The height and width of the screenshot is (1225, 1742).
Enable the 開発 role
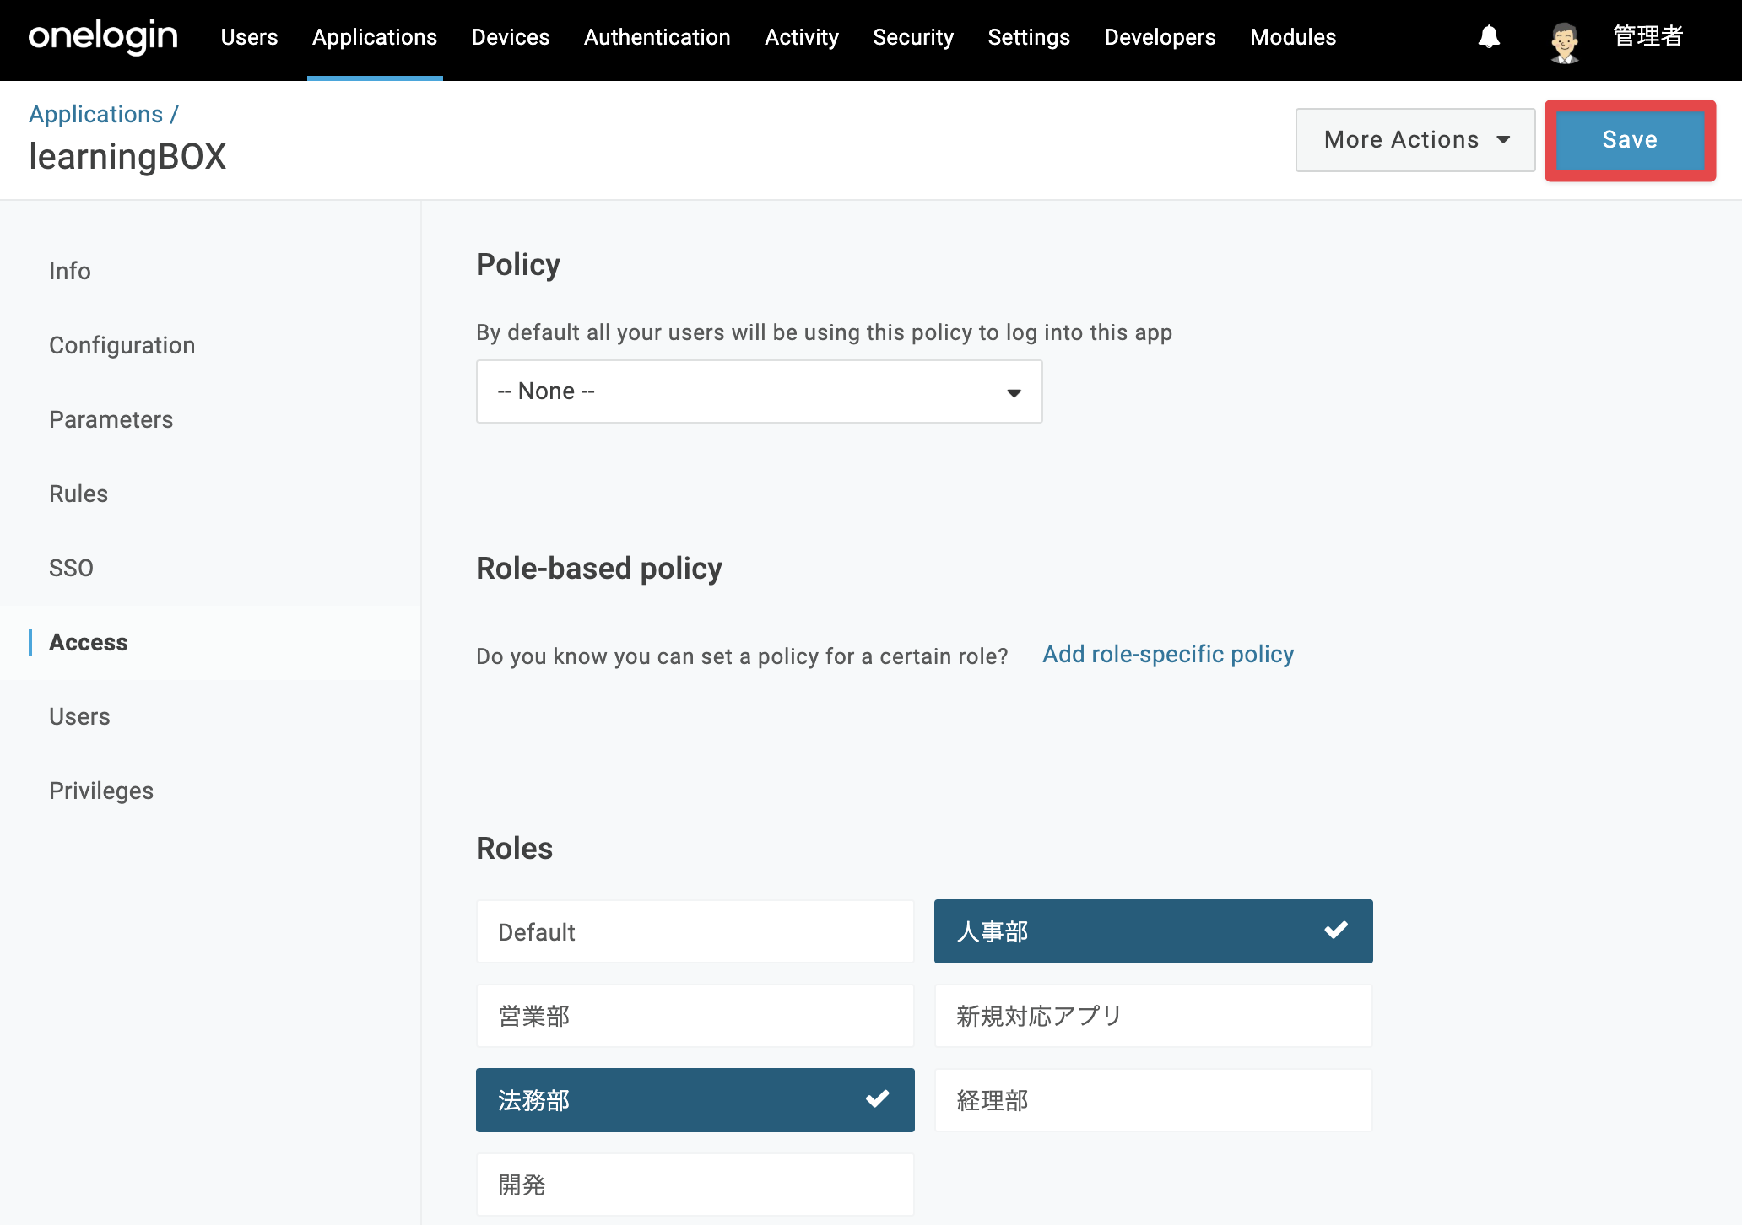pos(695,1185)
